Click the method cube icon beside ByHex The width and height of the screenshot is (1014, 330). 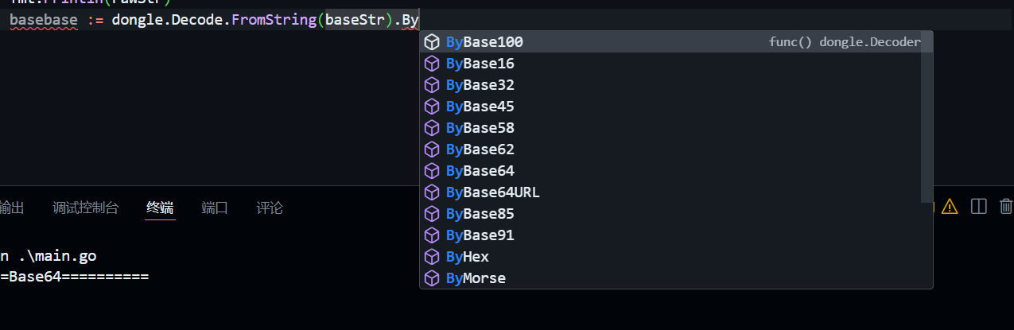click(432, 257)
